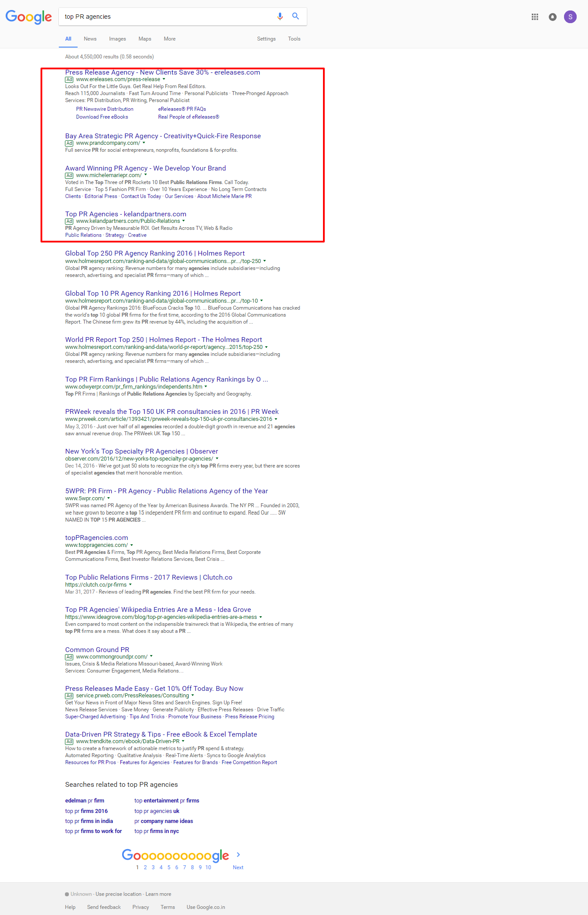Open Press Releases Made Easy prweb ad
This screenshot has width=588, height=915.
(x=154, y=689)
